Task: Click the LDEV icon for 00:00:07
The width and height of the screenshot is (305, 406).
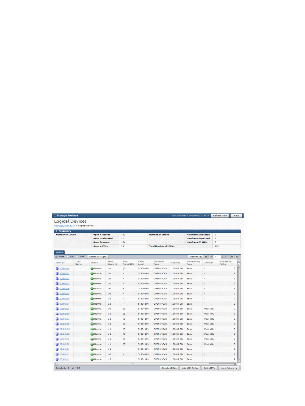Action: click(57, 304)
